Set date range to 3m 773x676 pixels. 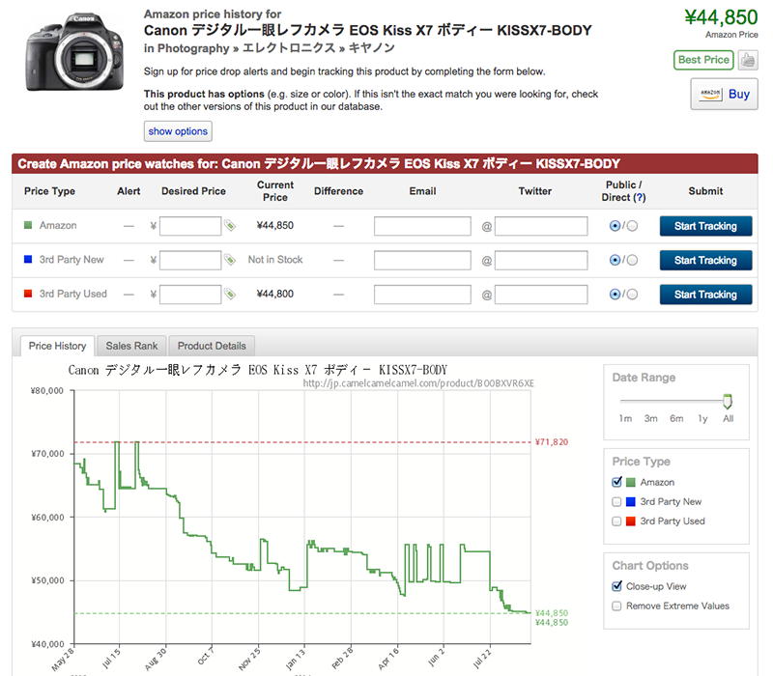click(650, 419)
